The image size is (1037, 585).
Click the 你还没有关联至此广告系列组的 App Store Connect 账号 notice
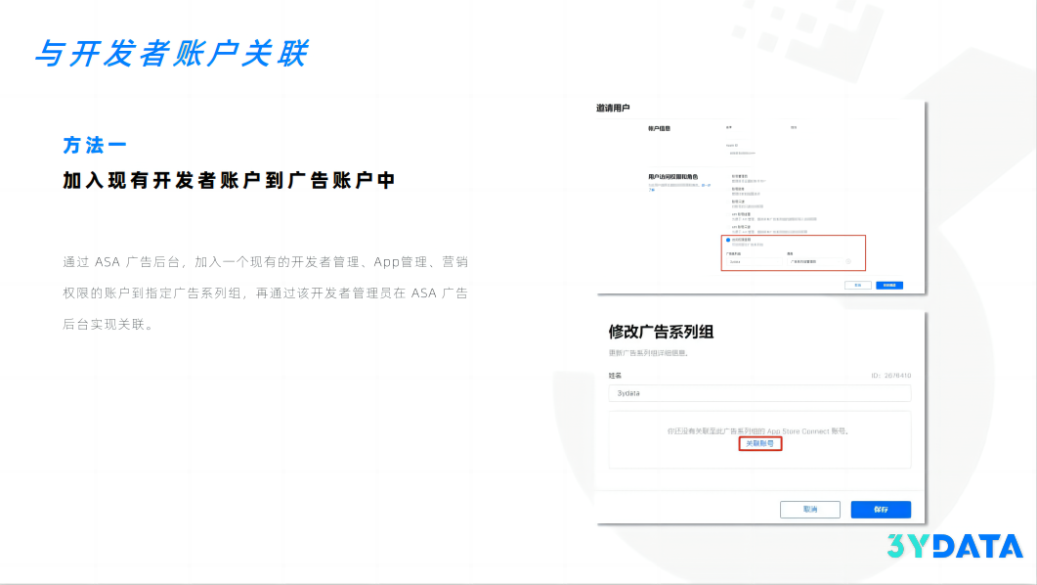757,430
